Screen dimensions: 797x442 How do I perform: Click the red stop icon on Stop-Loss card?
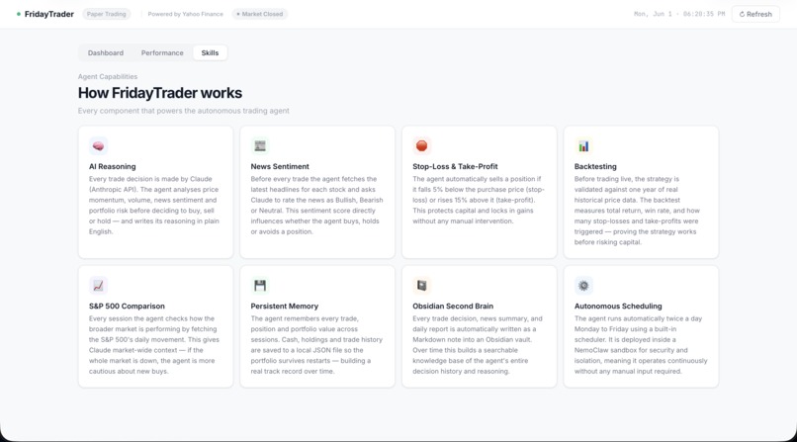tap(421, 145)
